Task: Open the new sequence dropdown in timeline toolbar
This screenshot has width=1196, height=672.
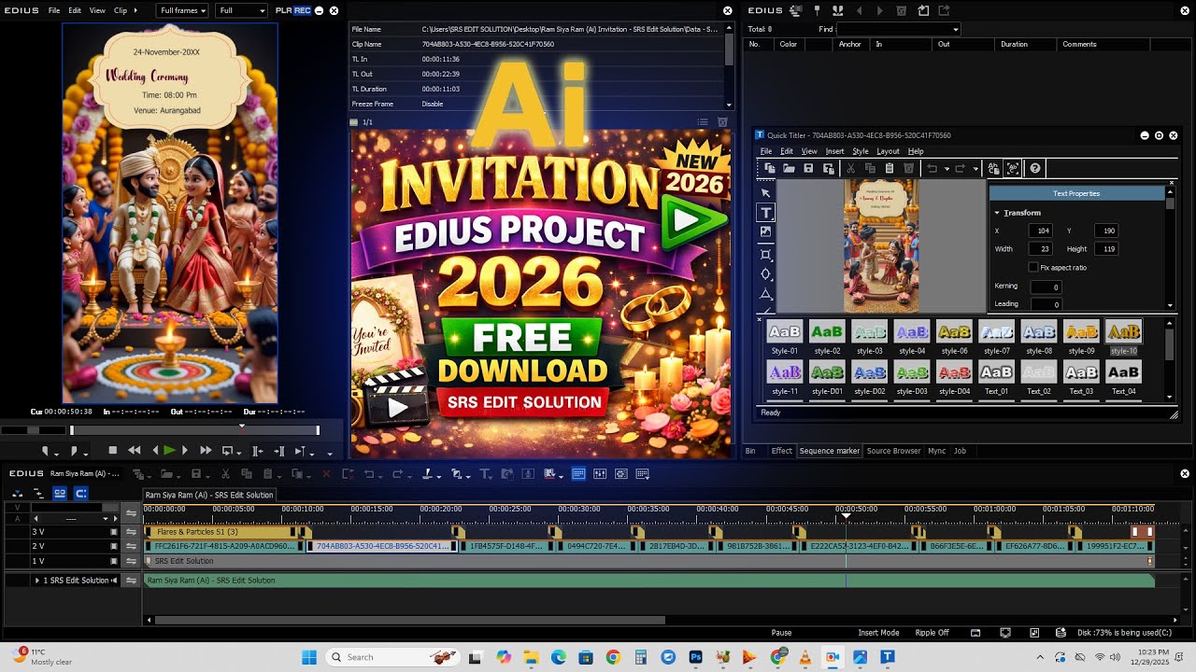Action: coord(148,476)
